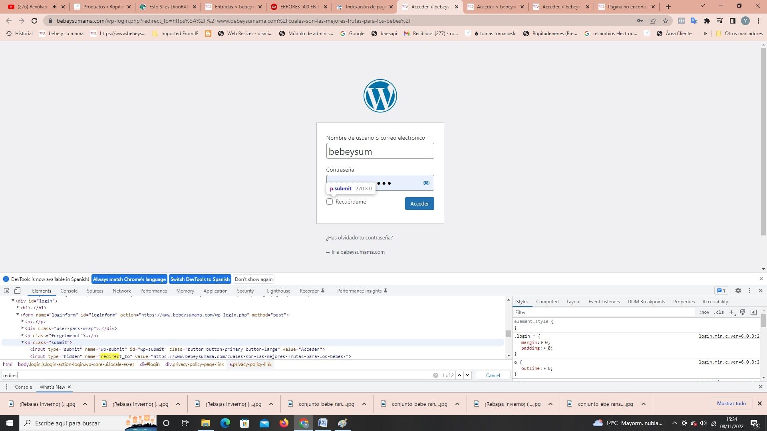The image size is (767, 431).
Task: Show the password with the eye icon
Action: point(426,183)
